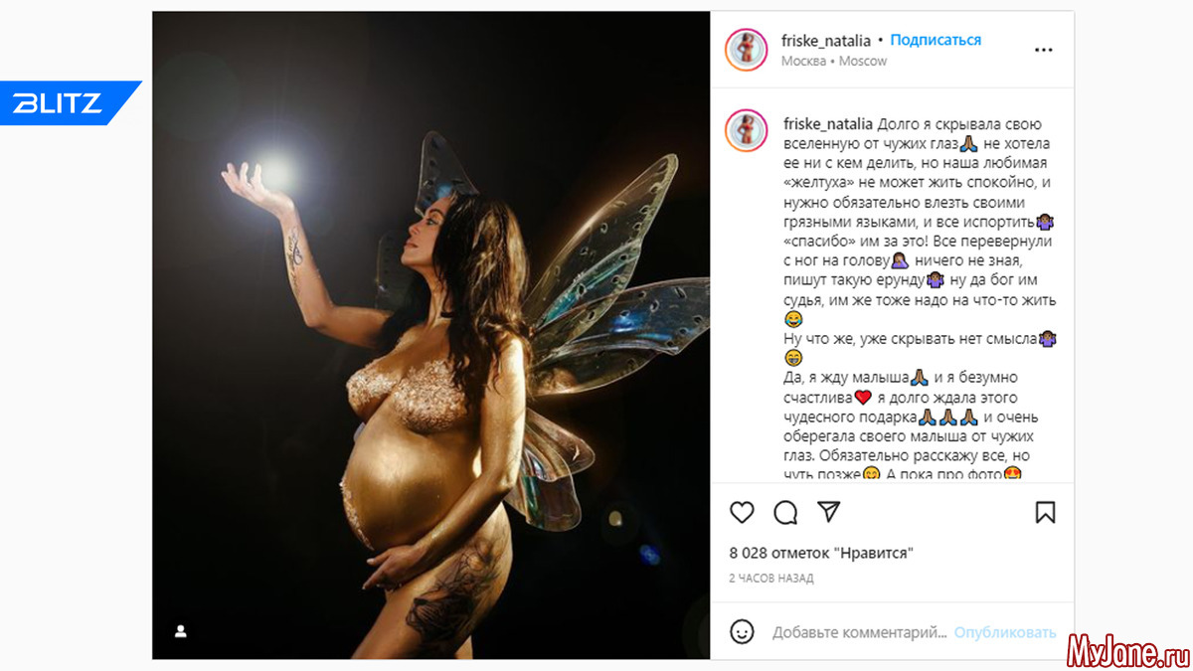This screenshot has height=671, width=1193.
Task: Follow the account via Подписаться
Action: (936, 40)
